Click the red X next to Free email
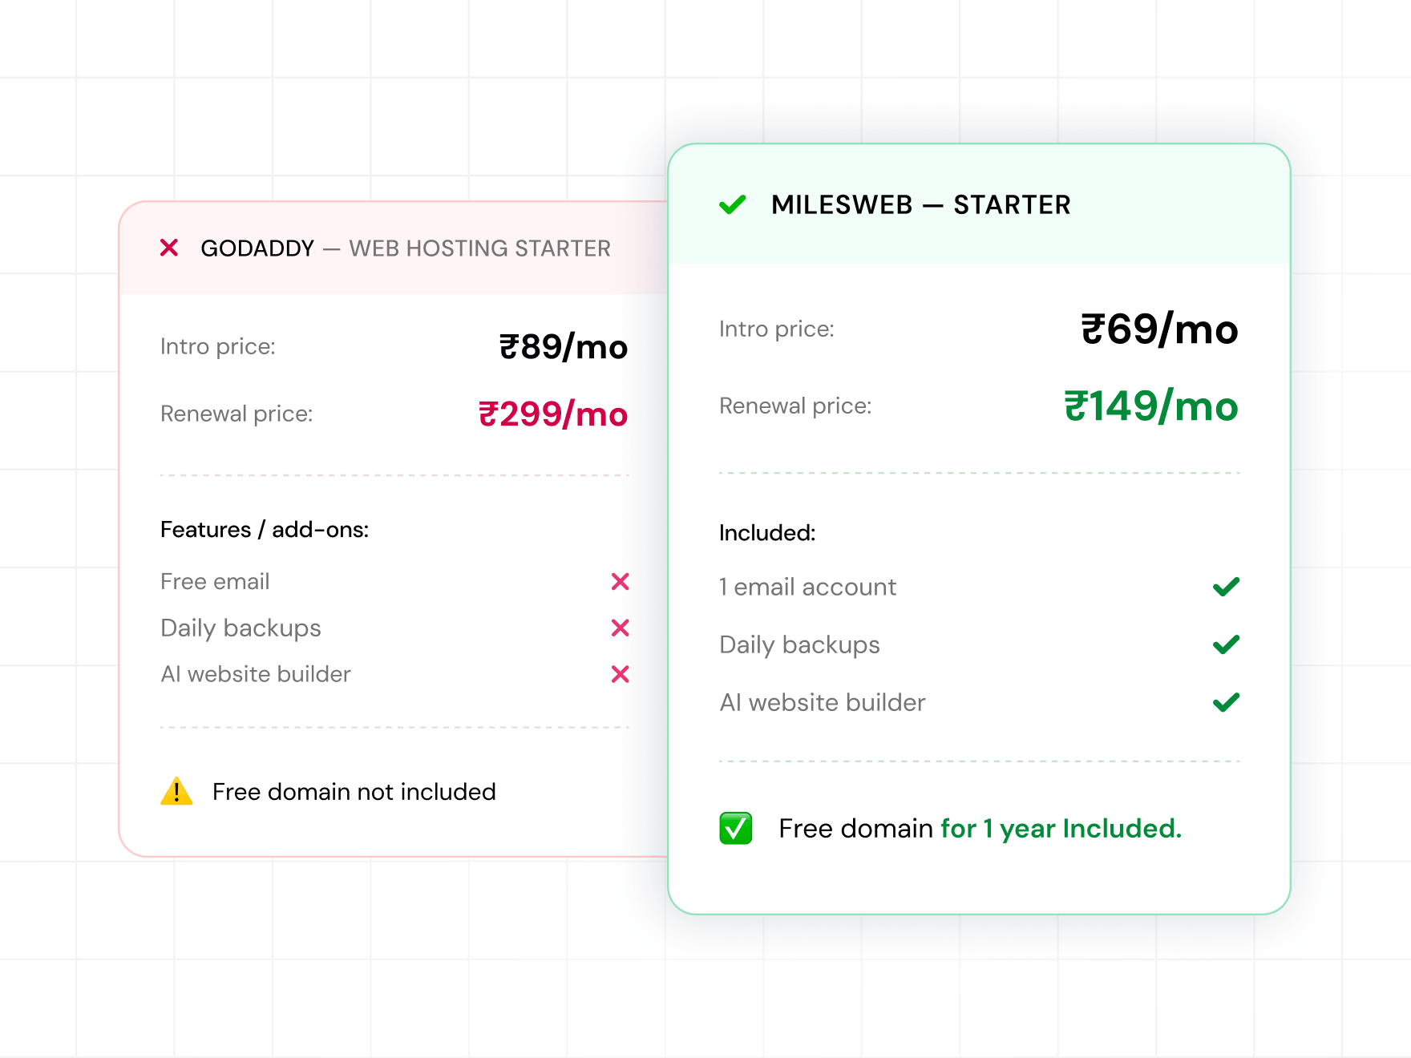 pos(621,581)
